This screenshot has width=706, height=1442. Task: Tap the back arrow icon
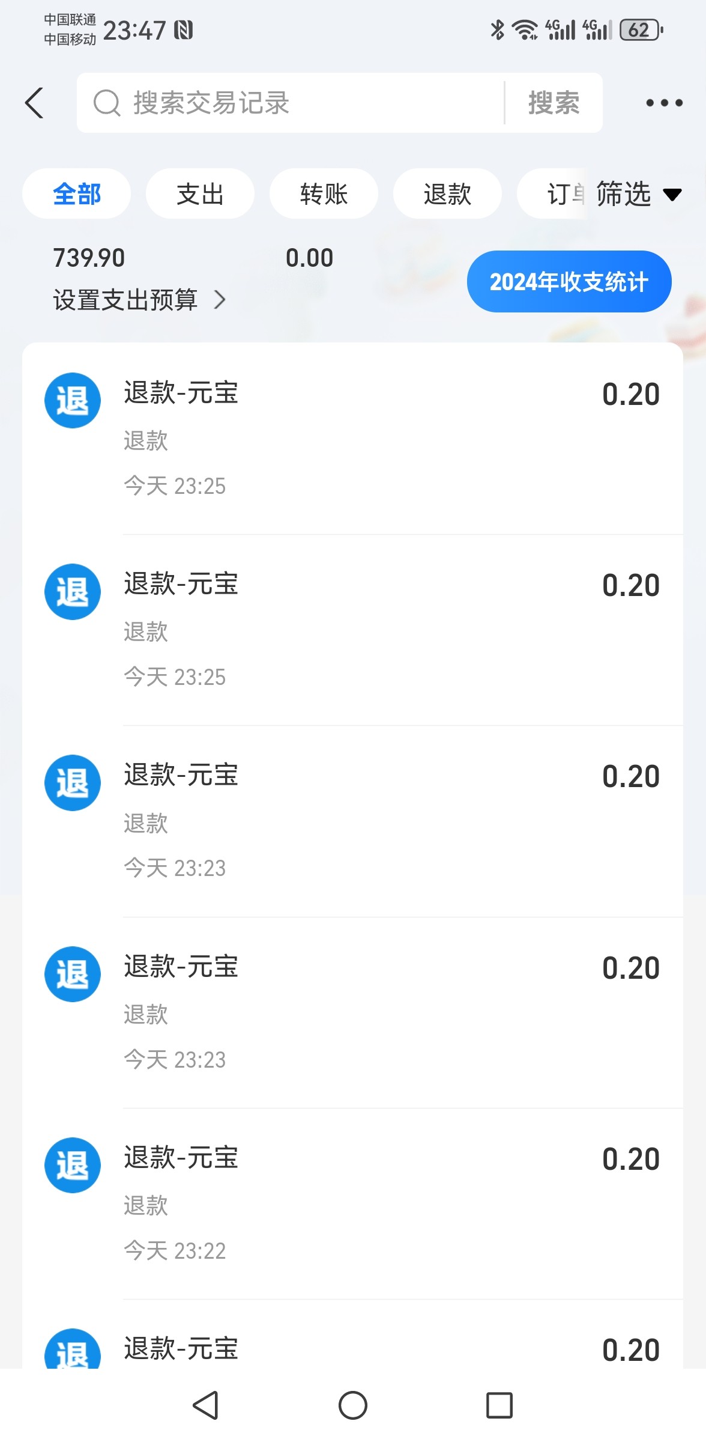pyautogui.click(x=35, y=103)
